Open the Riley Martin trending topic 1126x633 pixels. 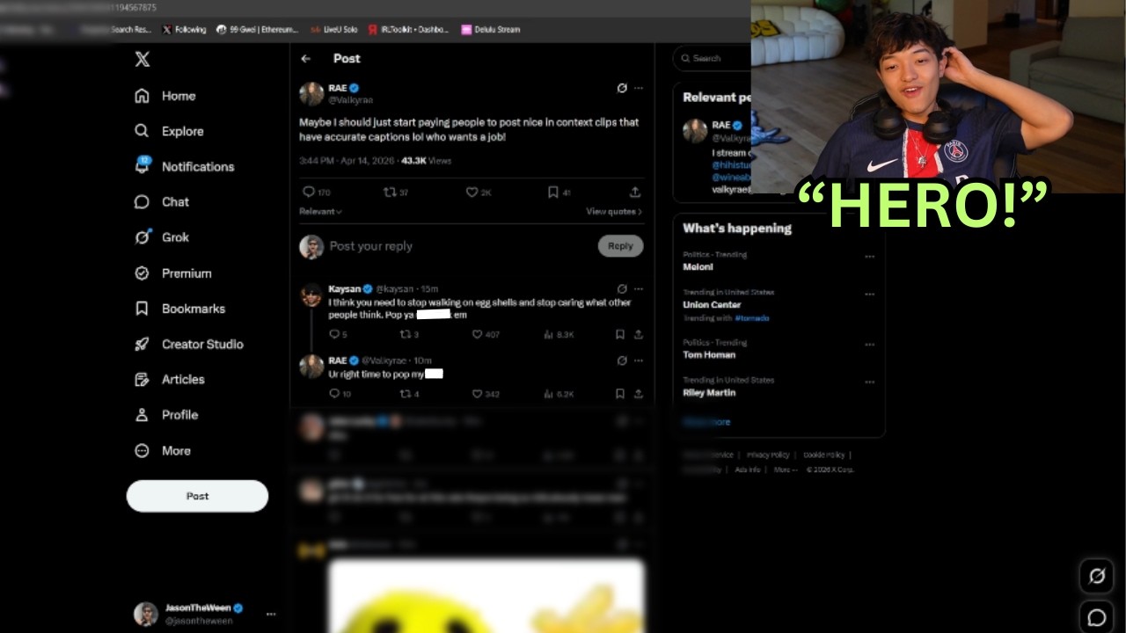click(709, 392)
